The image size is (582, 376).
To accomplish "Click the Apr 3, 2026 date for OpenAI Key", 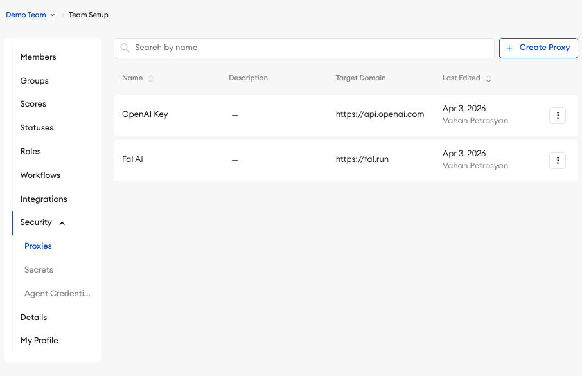I will [x=464, y=109].
